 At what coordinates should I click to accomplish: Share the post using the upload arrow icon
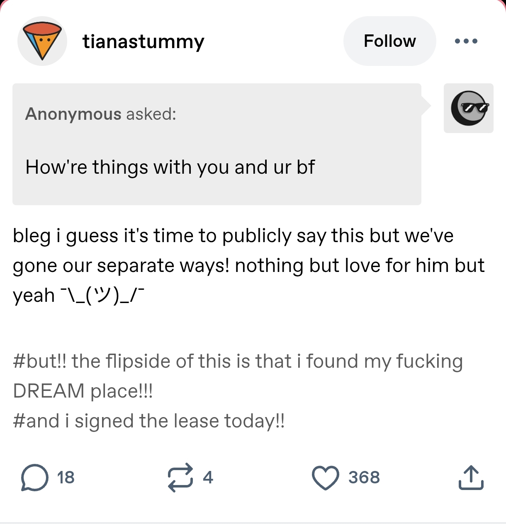(471, 478)
